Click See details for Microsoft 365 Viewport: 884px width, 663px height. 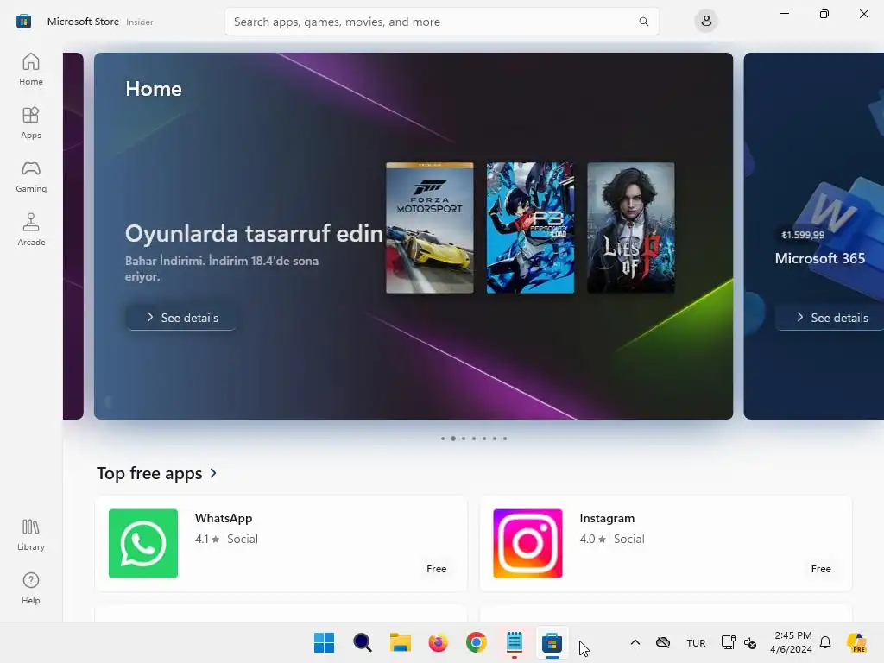pos(830,318)
